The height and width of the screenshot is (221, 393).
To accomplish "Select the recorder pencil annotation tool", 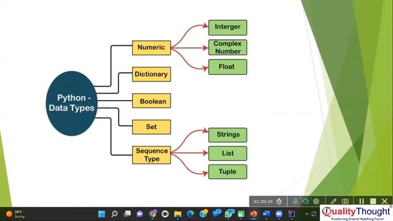I will [333, 201].
